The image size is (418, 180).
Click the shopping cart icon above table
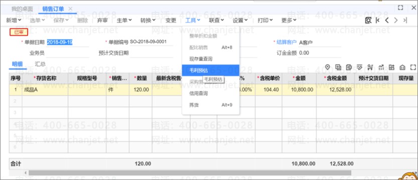(x=370, y=67)
